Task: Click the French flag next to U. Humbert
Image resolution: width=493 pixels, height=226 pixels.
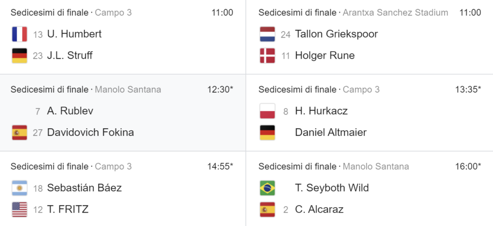Action: click(x=19, y=34)
